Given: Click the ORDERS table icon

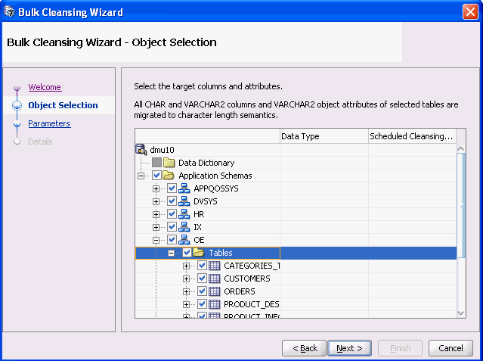Looking at the screenshot, I should (x=215, y=291).
